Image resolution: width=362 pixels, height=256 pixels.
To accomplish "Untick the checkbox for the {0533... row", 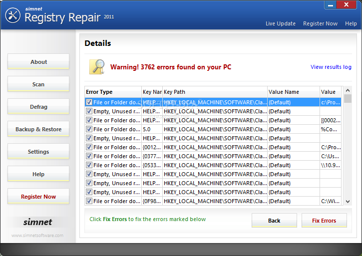I will click(x=89, y=165).
